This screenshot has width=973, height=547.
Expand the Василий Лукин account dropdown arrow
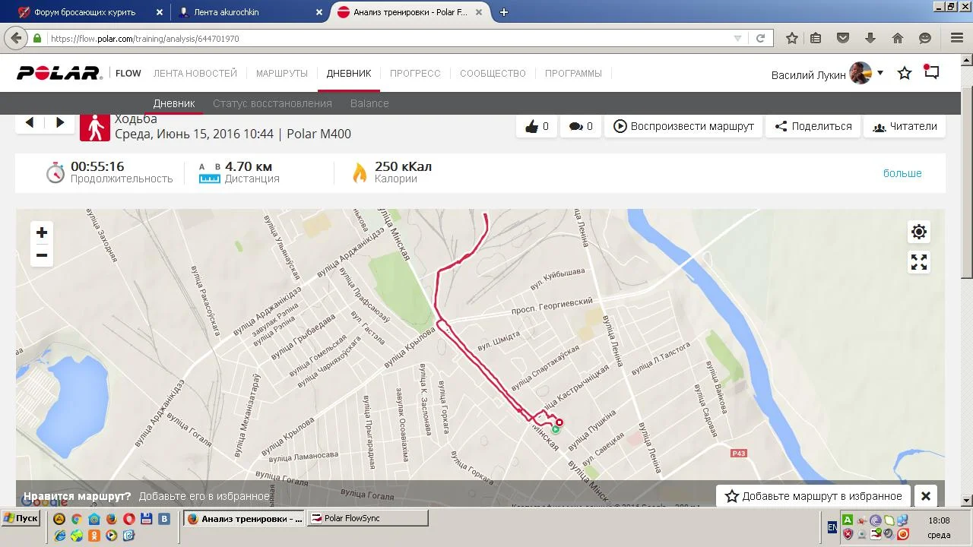(x=880, y=73)
